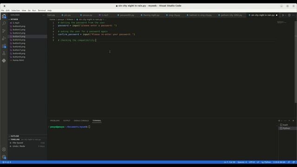The width and height of the screenshot is (297, 167).
Task: Open notifications bell in status bar
Action: 294,162
